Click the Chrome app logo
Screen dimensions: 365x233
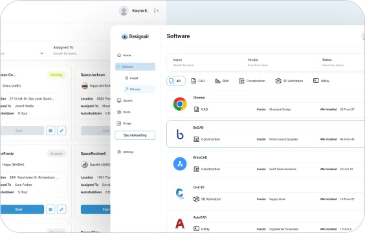pos(180,104)
